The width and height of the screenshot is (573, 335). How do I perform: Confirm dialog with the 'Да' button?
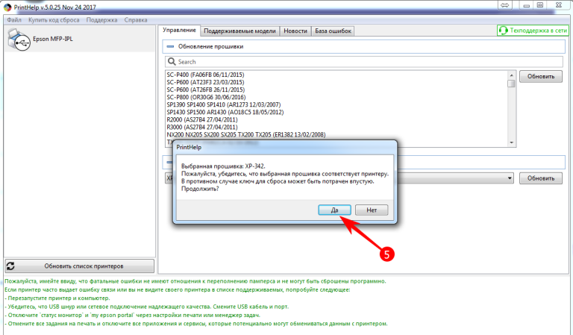334,210
